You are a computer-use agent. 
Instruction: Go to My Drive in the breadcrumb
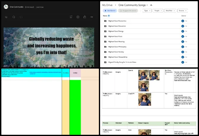click(107, 5)
